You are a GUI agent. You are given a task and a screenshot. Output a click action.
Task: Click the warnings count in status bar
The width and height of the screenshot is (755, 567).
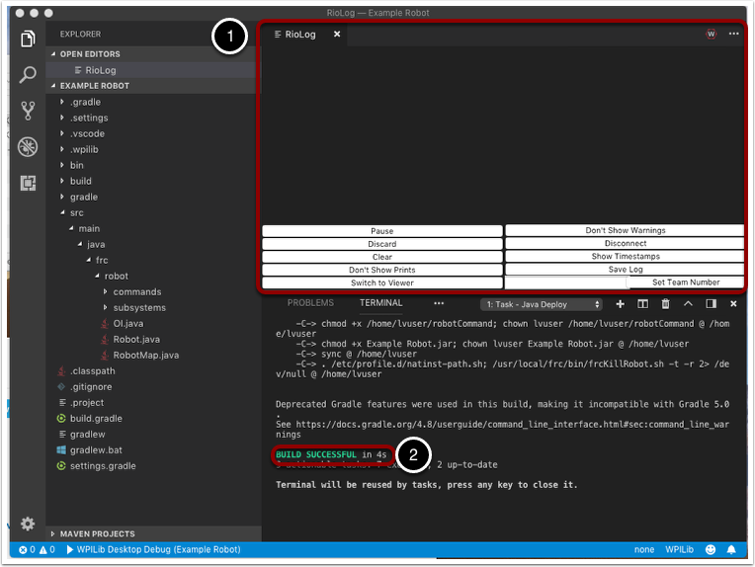pos(47,549)
